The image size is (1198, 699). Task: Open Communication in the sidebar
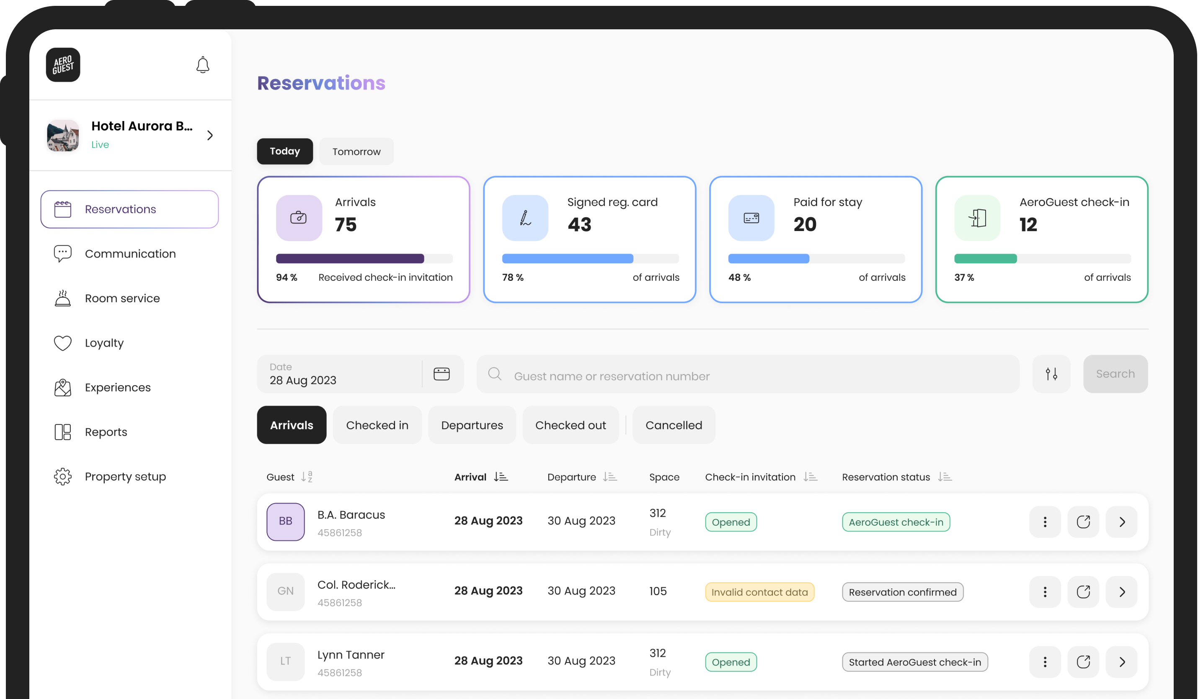tap(129, 254)
